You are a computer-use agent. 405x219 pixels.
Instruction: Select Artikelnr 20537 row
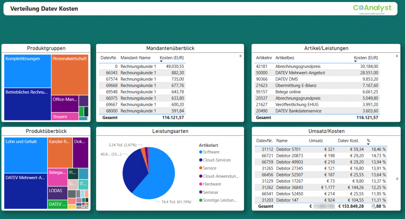pos(317,98)
